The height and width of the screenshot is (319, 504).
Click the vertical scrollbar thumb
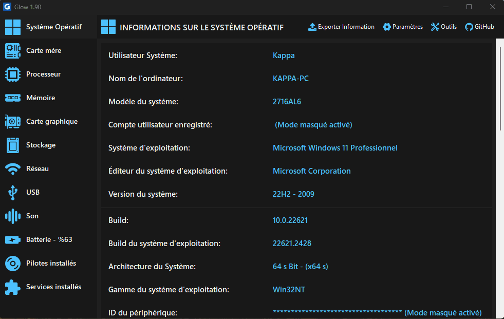[x=500, y=89]
